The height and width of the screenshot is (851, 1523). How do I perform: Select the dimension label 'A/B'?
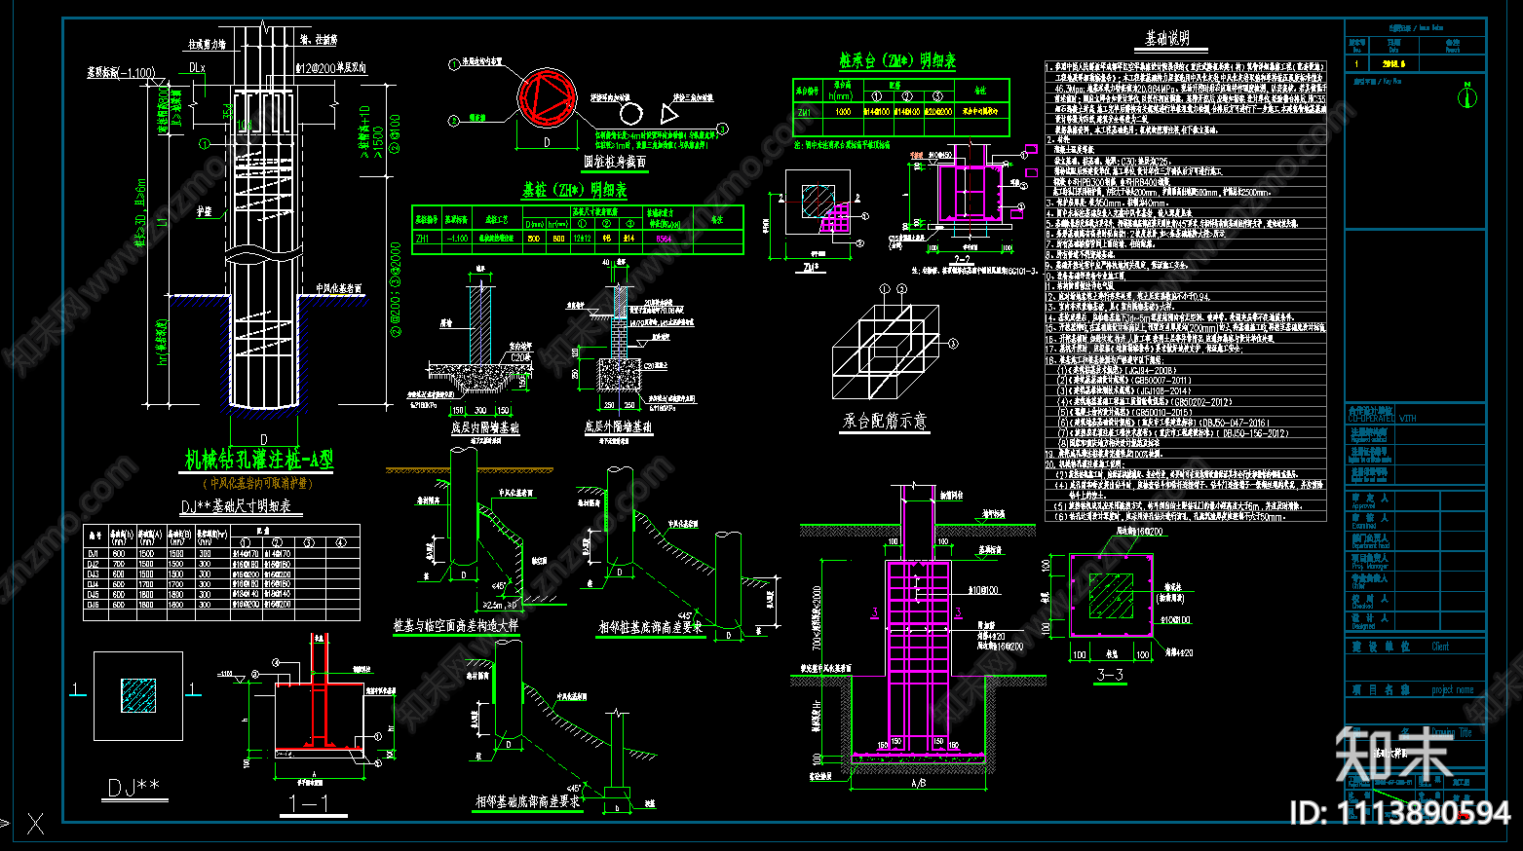pyautogui.click(x=919, y=783)
